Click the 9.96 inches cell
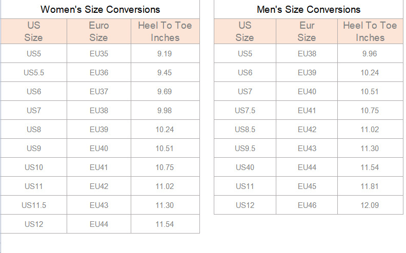 370,54
